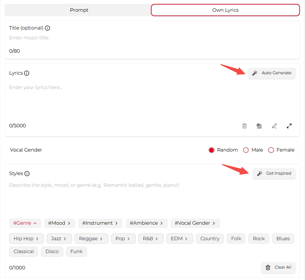Expand the #Mood tag category

(x=59, y=223)
